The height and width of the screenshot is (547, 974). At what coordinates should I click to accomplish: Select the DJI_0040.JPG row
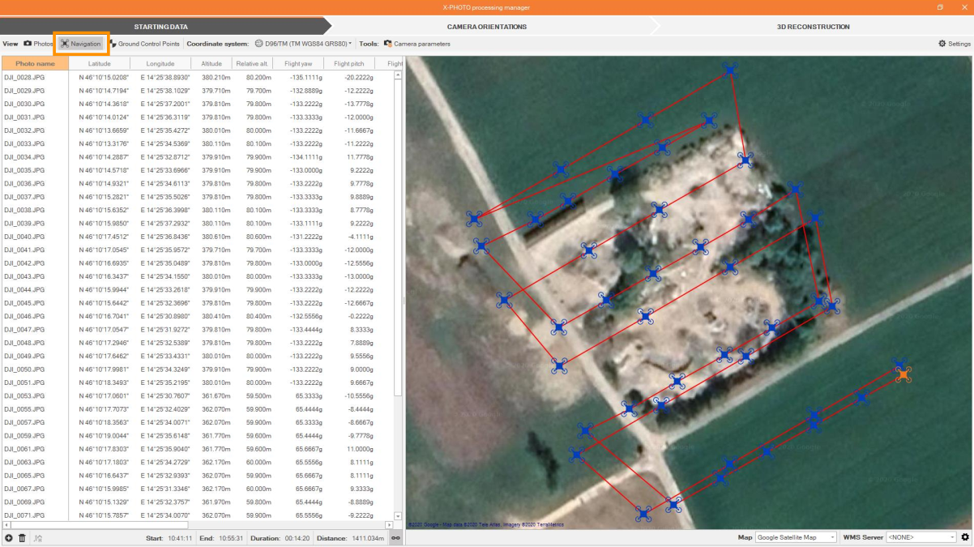24,237
